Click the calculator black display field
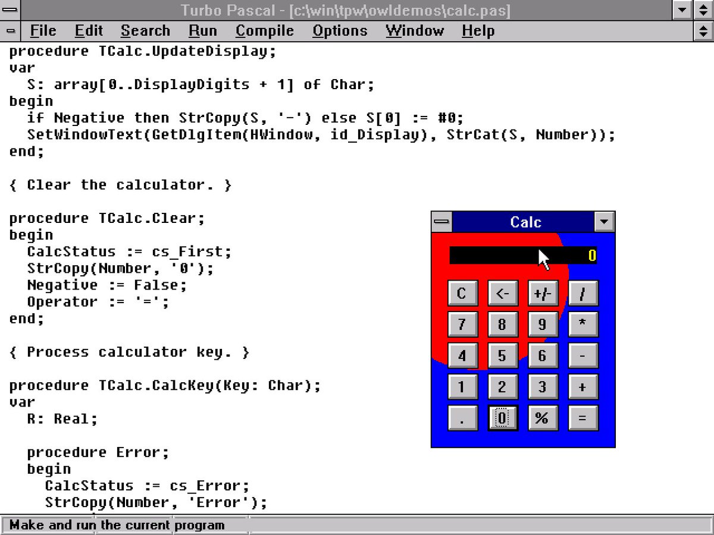This screenshot has width=714, height=535. click(523, 256)
